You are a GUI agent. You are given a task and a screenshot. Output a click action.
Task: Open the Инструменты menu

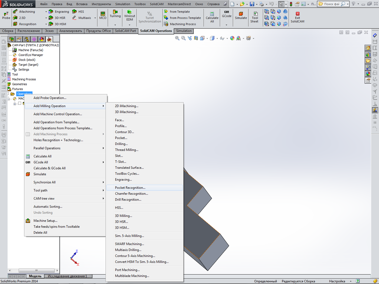(101, 4)
